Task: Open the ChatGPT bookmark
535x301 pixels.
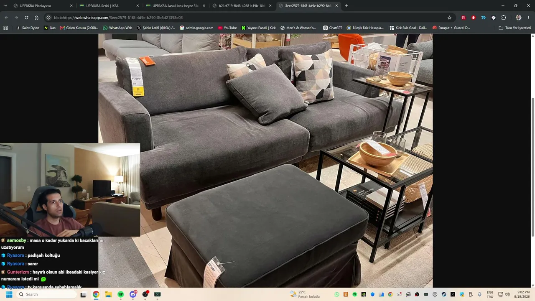Action: [332, 28]
